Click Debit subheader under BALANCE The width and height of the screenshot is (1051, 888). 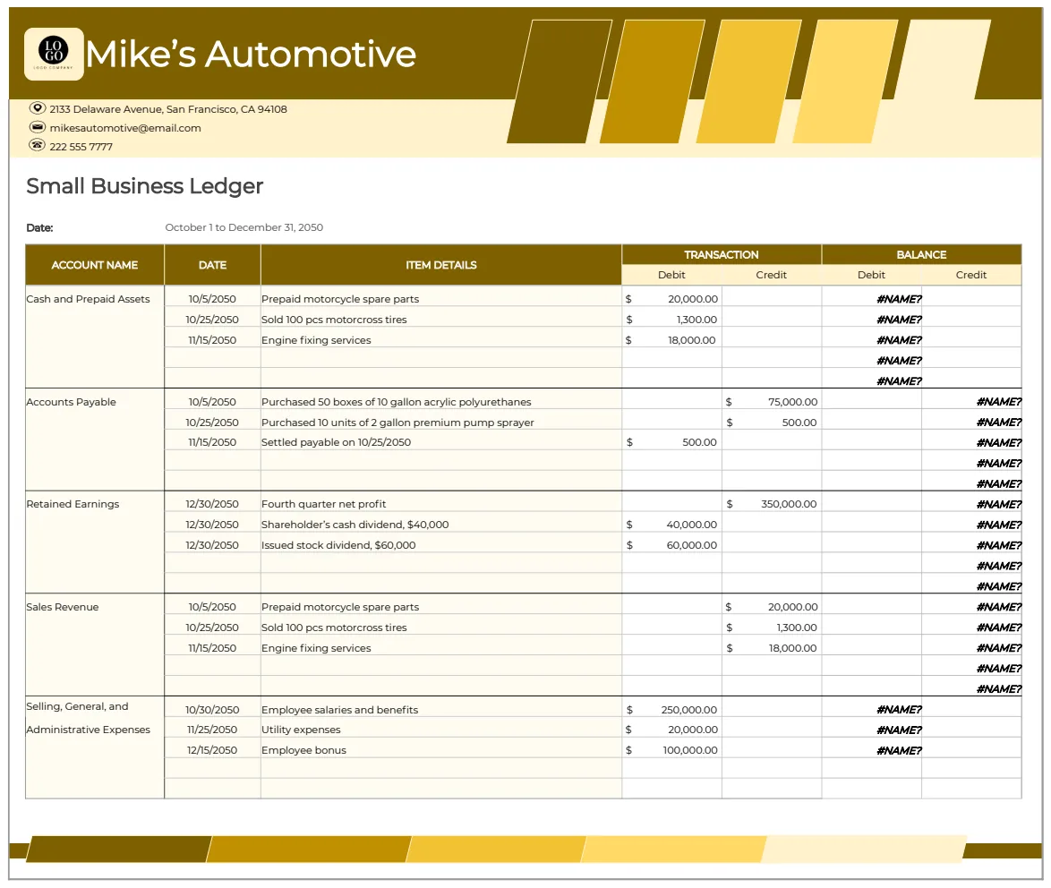(x=871, y=275)
